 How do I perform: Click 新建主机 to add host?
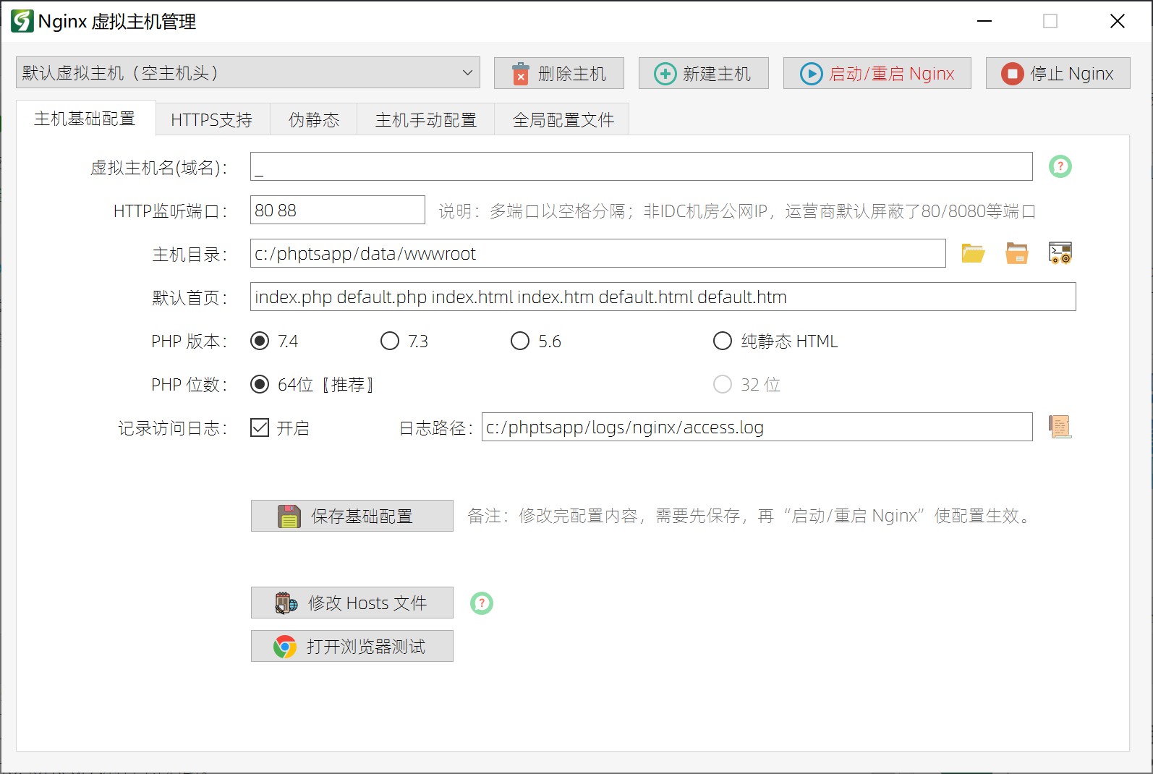click(x=703, y=74)
